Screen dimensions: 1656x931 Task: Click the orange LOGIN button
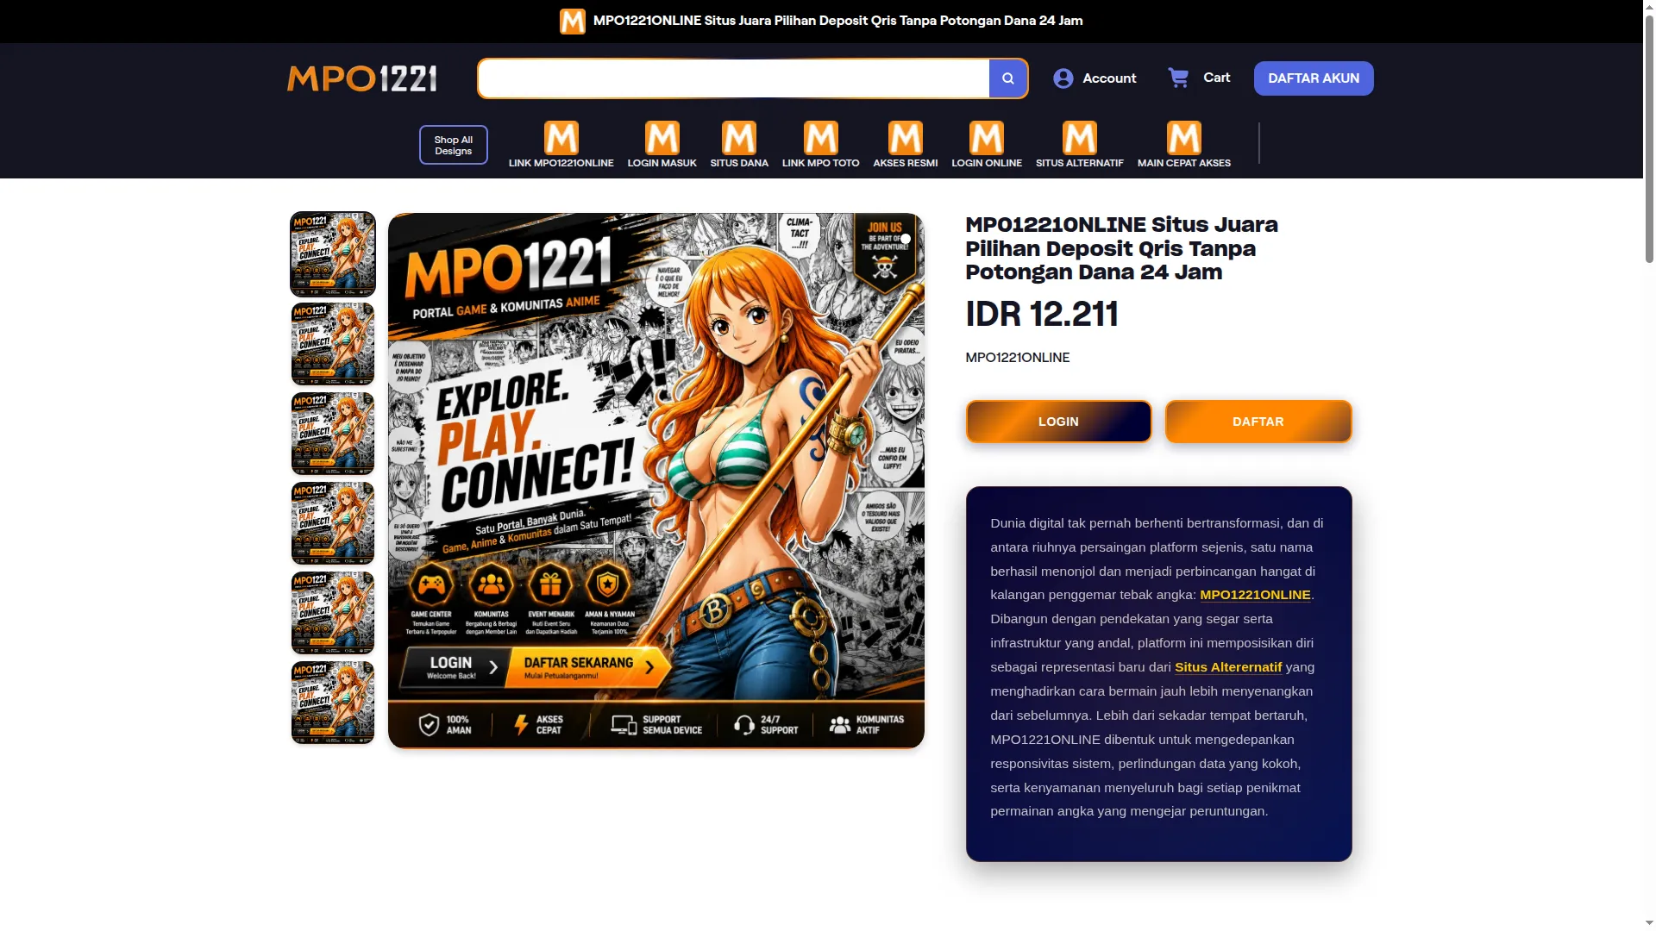tap(1058, 422)
